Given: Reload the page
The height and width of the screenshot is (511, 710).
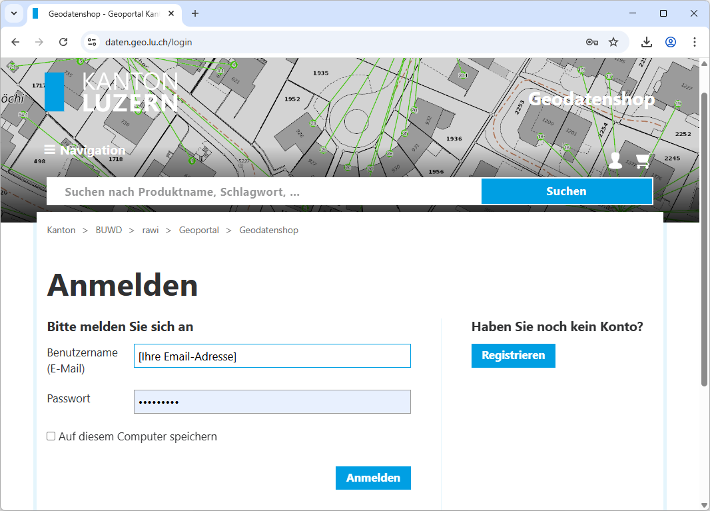Looking at the screenshot, I should [63, 42].
